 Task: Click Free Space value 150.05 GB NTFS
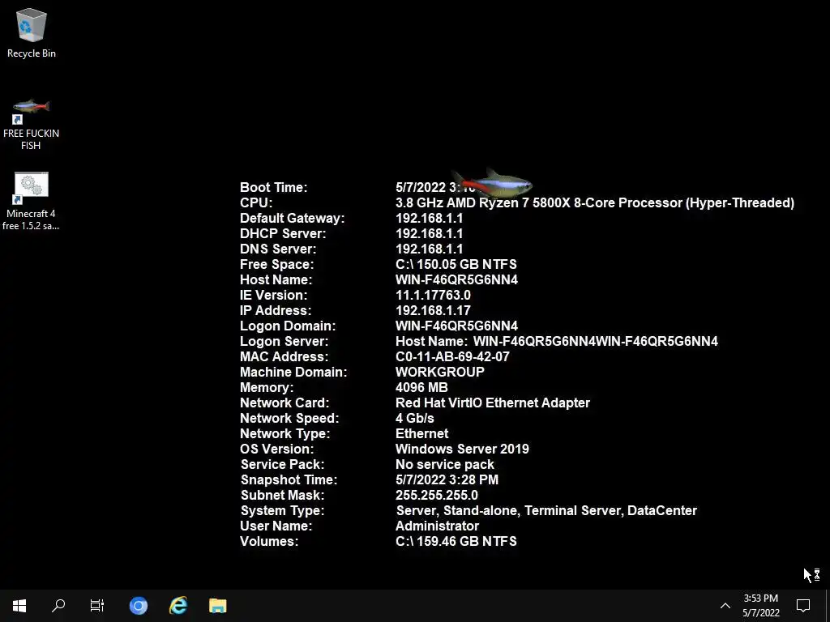click(456, 265)
